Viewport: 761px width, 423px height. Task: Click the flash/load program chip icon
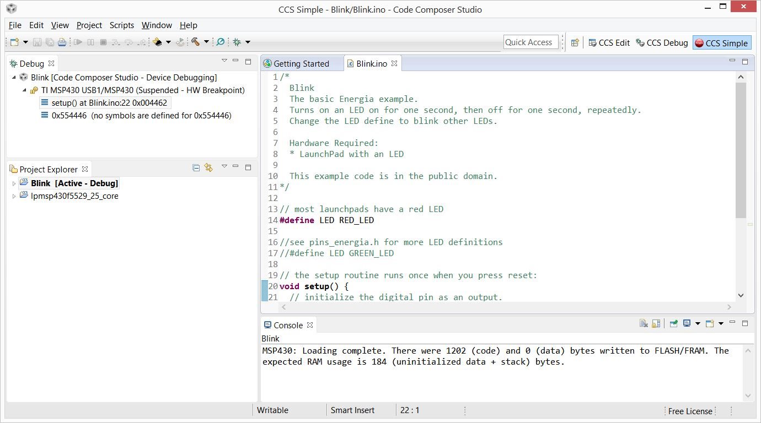[158, 42]
